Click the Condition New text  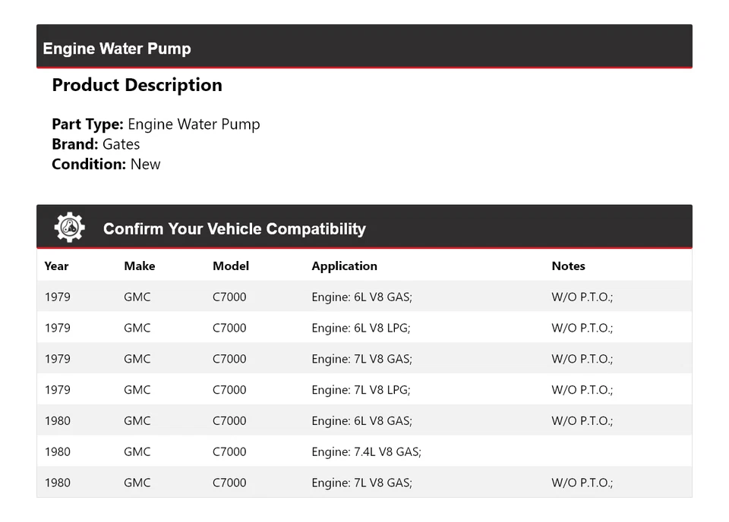point(106,164)
